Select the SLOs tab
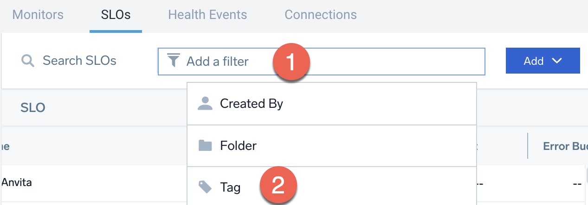 116,15
